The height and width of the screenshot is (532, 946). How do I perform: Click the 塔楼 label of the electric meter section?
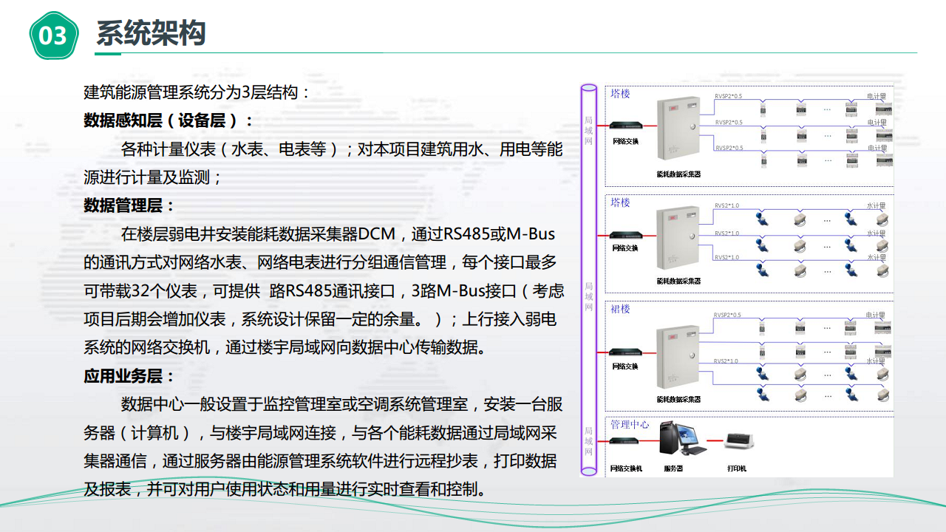[x=620, y=94]
